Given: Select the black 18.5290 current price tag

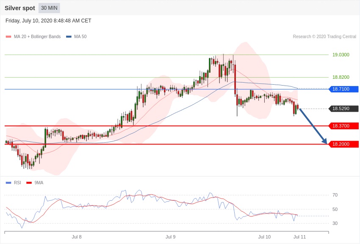Looking at the screenshot, I should pos(343,109).
